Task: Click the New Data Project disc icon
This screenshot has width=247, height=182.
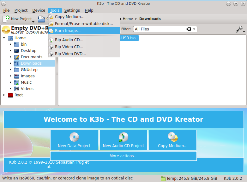Action: click(x=74, y=137)
